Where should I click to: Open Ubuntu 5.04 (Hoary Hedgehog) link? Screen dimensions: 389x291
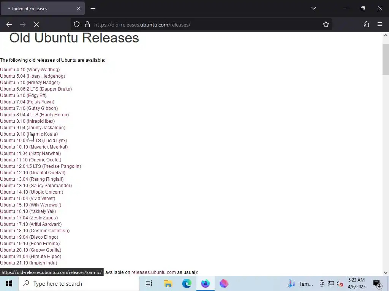coord(33,76)
